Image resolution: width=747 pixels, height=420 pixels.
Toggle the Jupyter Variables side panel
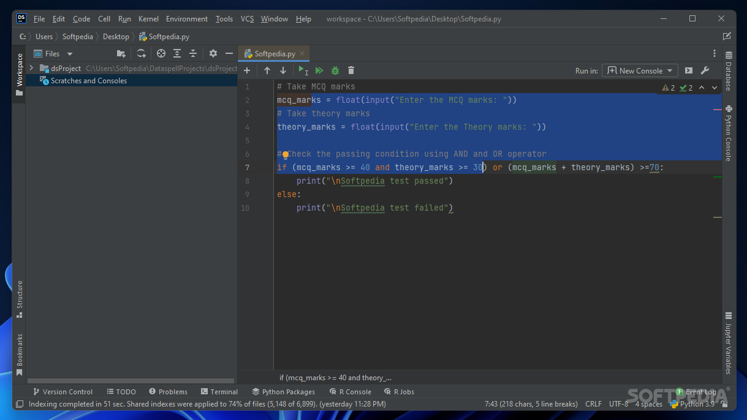coord(729,343)
